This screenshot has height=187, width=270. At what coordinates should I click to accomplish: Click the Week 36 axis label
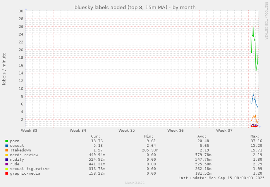175,131
